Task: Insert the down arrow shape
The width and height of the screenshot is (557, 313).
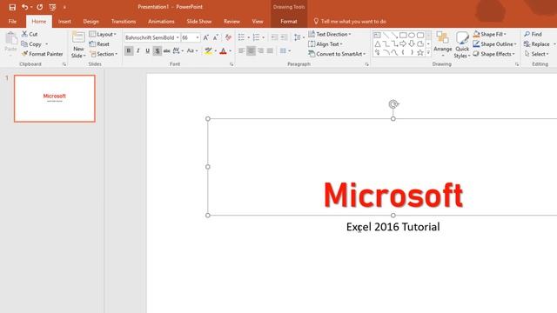Action: [x=412, y=44]
